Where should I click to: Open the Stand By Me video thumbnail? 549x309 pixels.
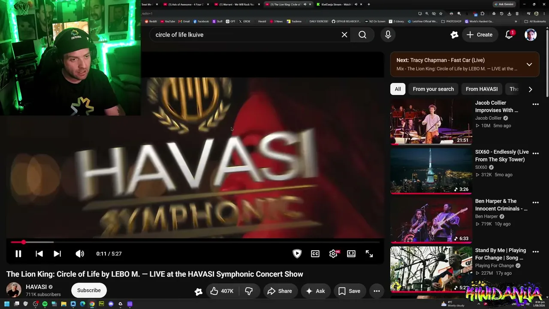(431, 270)
